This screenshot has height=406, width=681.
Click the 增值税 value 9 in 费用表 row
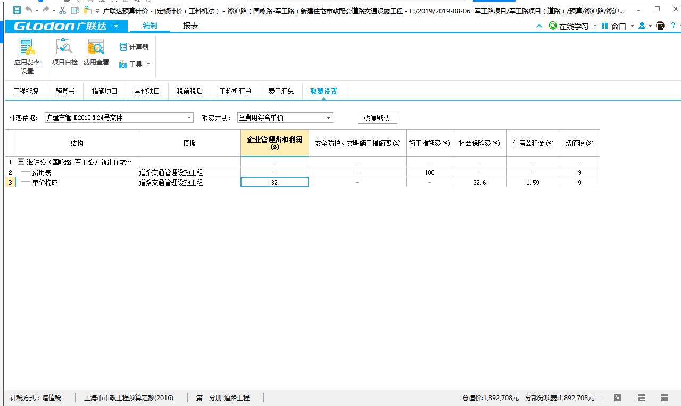pos(579,172)
